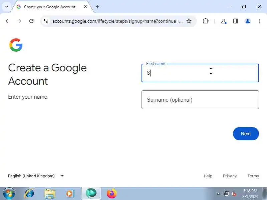Open the Extensions puzzle icon
The image size is (267, 200).
point(206,21)
